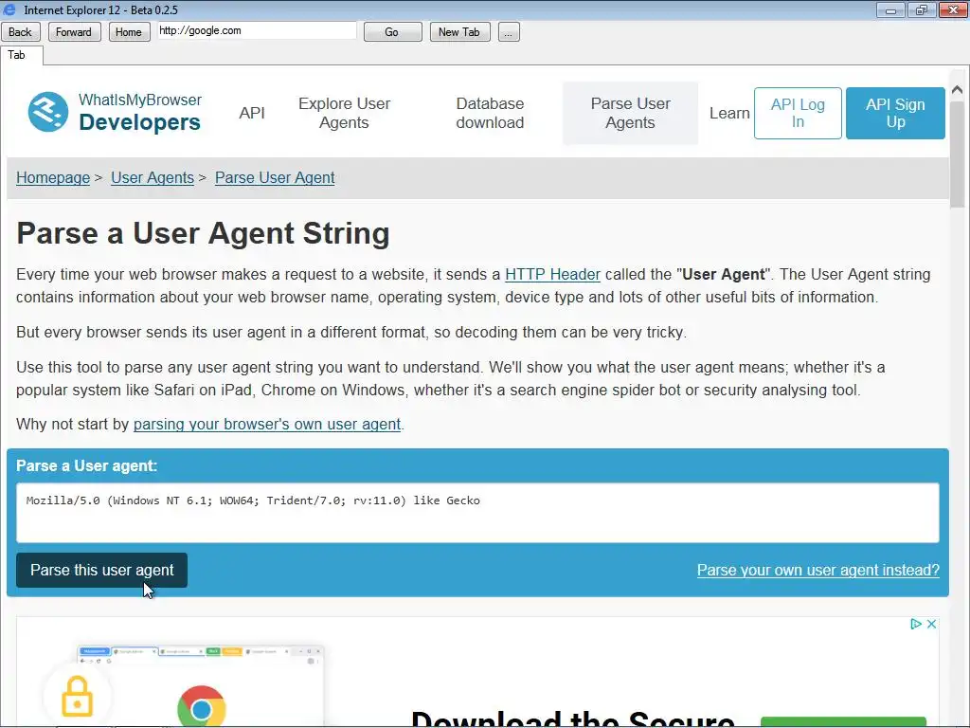Open the AdChoices icon on the ad

pos(916,624)
